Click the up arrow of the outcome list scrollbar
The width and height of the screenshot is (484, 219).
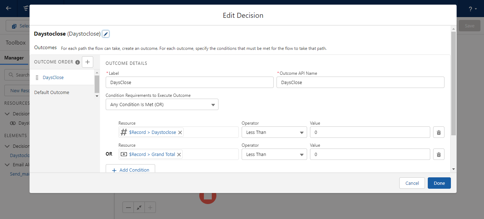pos(97,73)
